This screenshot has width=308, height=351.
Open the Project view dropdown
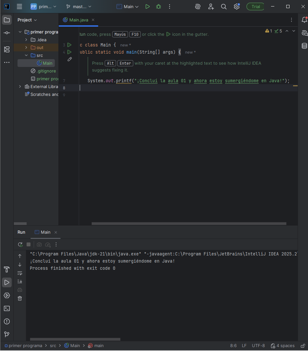[27, 20]
